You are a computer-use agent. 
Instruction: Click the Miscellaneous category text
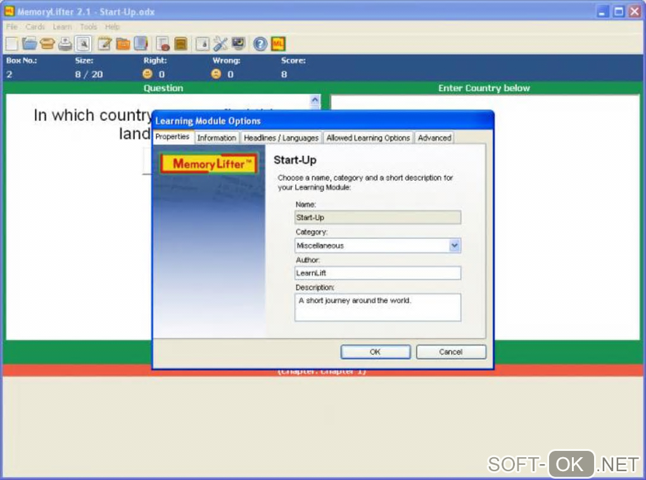[320, 246]
